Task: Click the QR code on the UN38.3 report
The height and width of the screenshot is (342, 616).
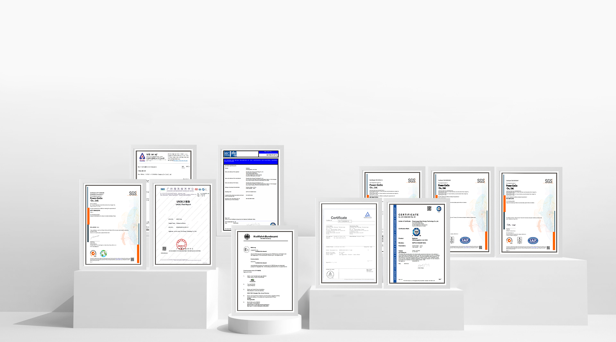Action: click(x=164, y=249)
